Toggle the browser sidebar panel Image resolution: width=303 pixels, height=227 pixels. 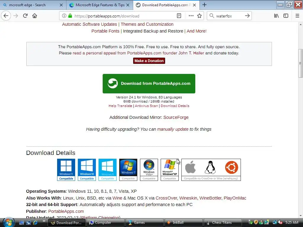click(x=286, y=16)
